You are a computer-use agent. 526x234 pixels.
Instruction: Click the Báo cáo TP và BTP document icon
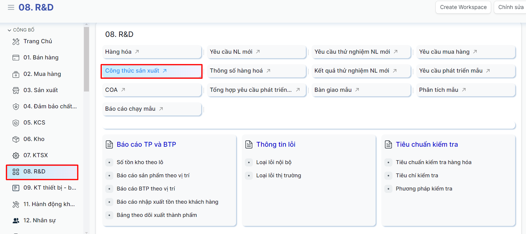pyautogui.click(x=109, y=145)
